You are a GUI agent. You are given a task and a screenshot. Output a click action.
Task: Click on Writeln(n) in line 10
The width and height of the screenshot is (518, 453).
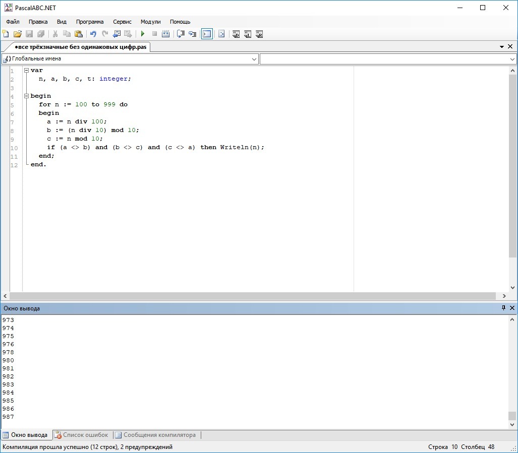(x=240, y=147)
